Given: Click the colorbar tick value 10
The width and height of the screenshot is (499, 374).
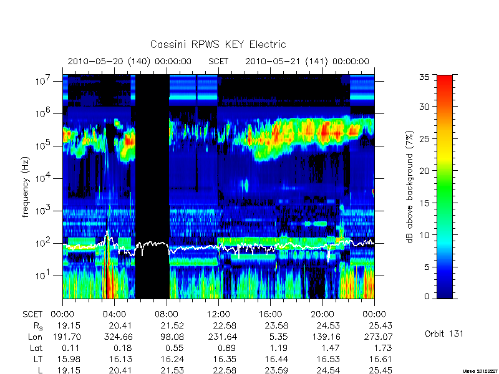Looking at the screenshot, I should [x=424, y=235].
